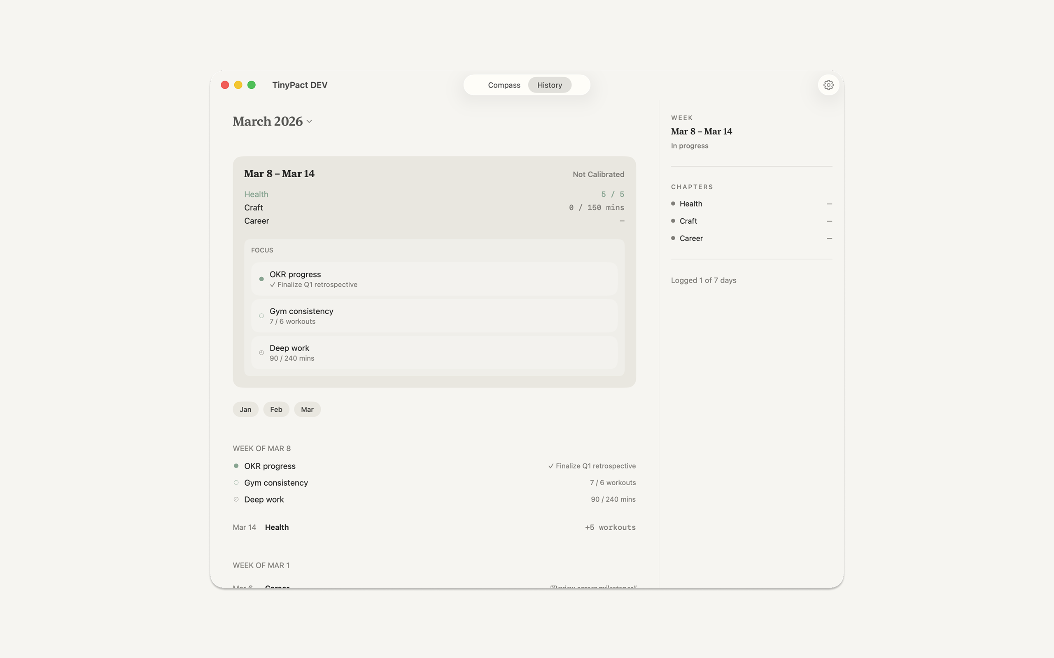Expand the March 2026 month picker
The width and height of the screenshot is (1054, 658).
(272, 121)
